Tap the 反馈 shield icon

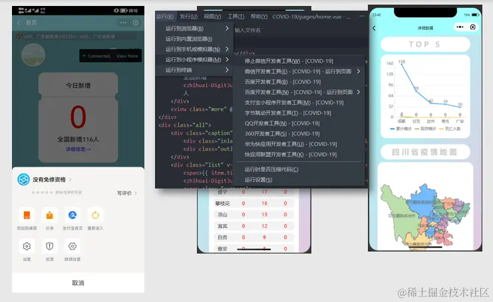(50, 246)
